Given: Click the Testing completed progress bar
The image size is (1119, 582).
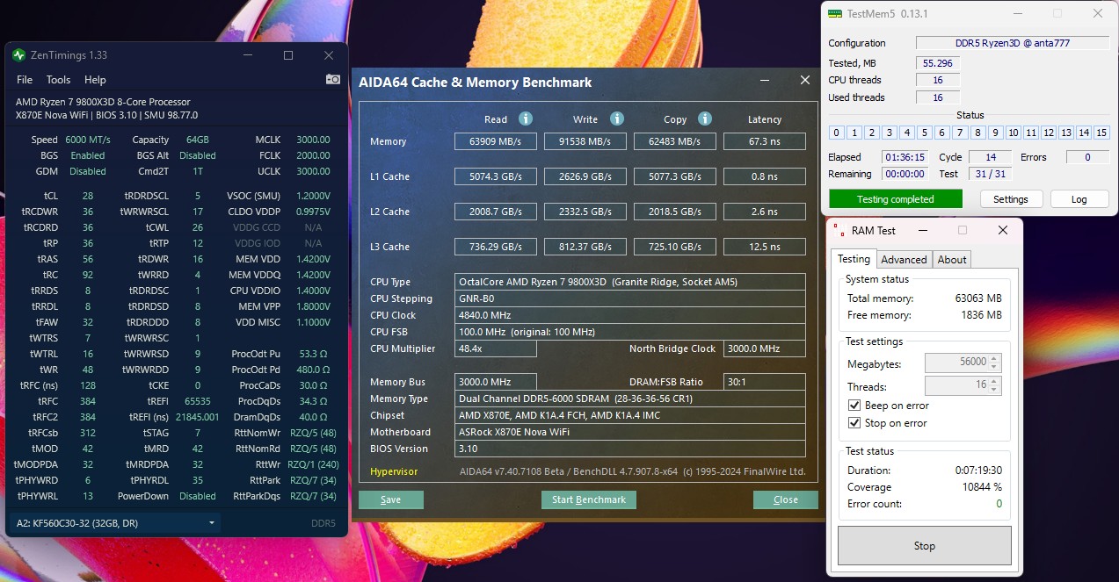Looking at the screenshot, I should [x=895, y=198].
